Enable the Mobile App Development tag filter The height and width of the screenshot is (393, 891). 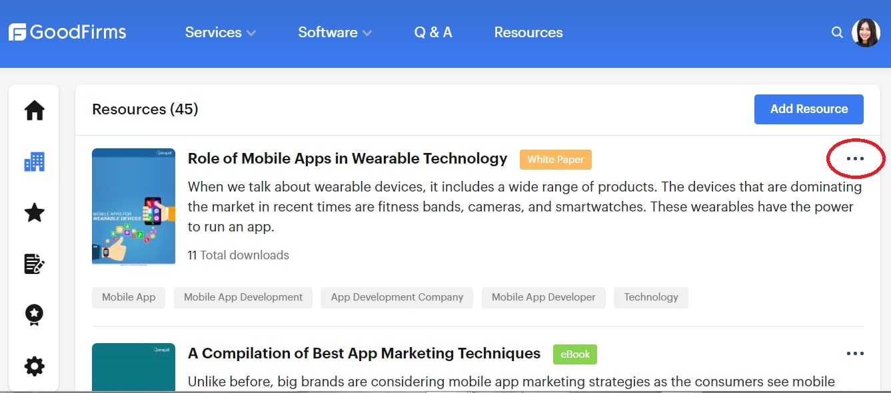[x=243, y=297]
